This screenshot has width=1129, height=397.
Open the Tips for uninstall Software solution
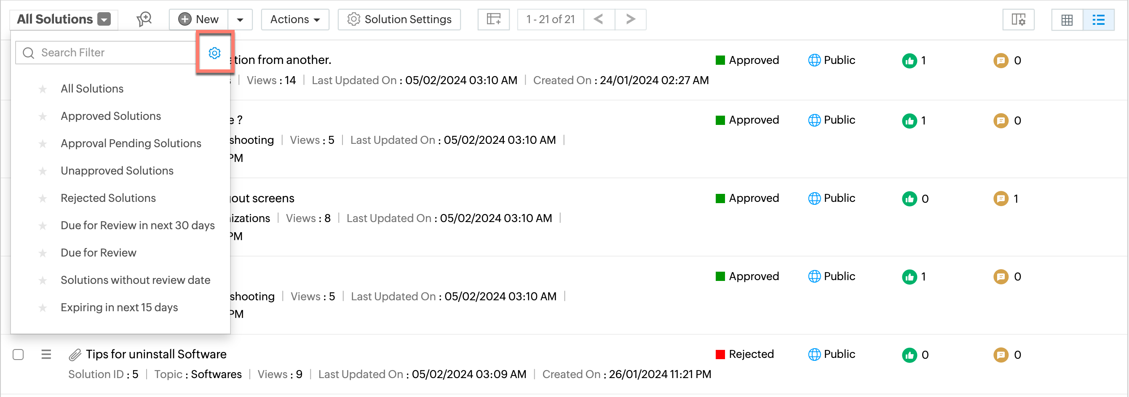pos(155,354)
